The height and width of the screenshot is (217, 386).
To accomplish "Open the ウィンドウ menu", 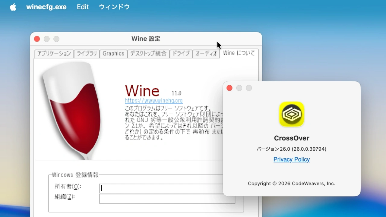I will [x=114, y=7].
